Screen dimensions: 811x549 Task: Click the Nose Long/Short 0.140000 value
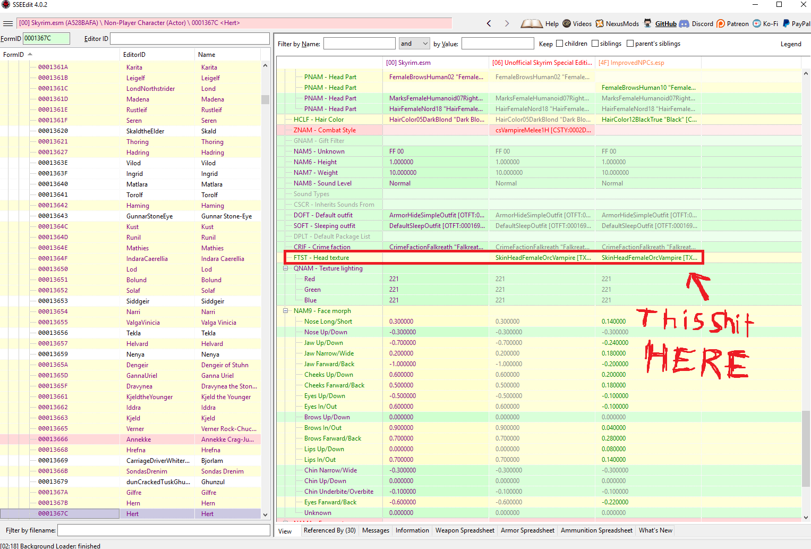pos(614,322)
